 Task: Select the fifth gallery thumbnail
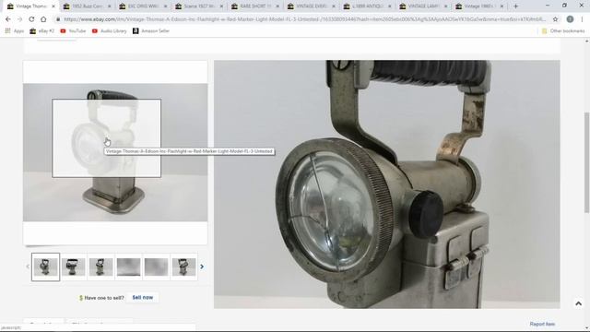pyautogui.click(x=156, y=267)
